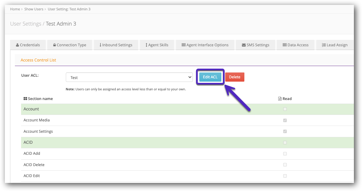Image resolution: width=362 pixels, height=191 pixels.
Task: Click the red Delete button
Action: point(235,77)
